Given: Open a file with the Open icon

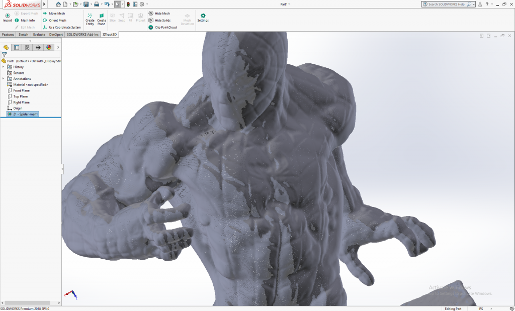Looking at the screenshot, I should (75, 4).
